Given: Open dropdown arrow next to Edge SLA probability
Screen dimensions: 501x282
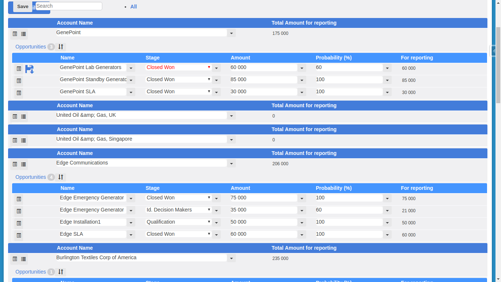Looking at the screenshot, I should 387,235.
